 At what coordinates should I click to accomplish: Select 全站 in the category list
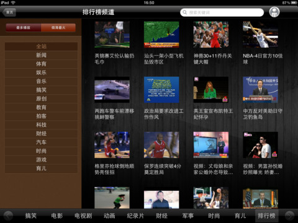41,46
